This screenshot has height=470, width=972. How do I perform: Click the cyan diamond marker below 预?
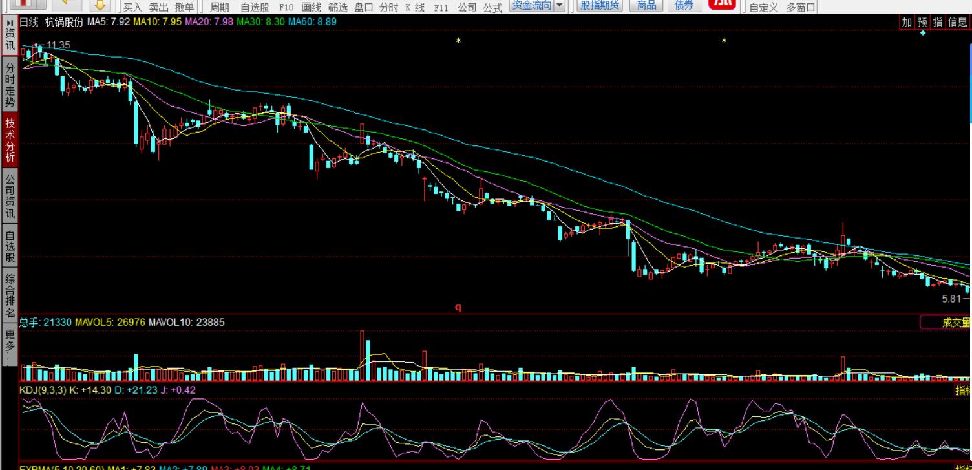(923, 32)
